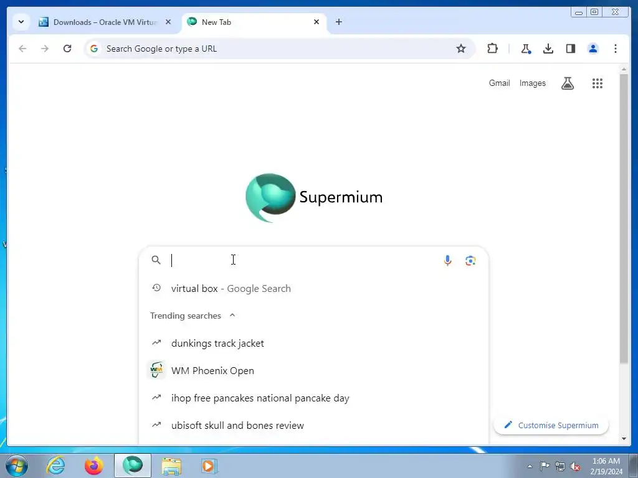This screenshot has height=478, width=638.
Task: Open Windows Media Player from the taskbar
Action: (209, 466)
